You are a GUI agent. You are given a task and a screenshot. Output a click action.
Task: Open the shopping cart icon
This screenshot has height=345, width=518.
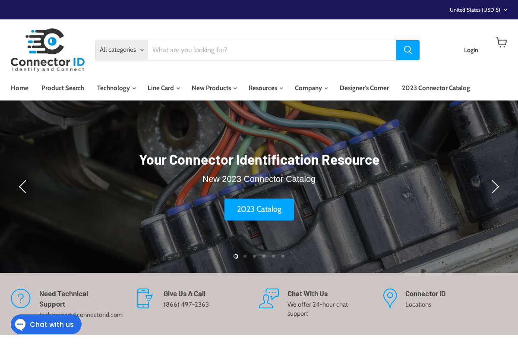[502, 42]
